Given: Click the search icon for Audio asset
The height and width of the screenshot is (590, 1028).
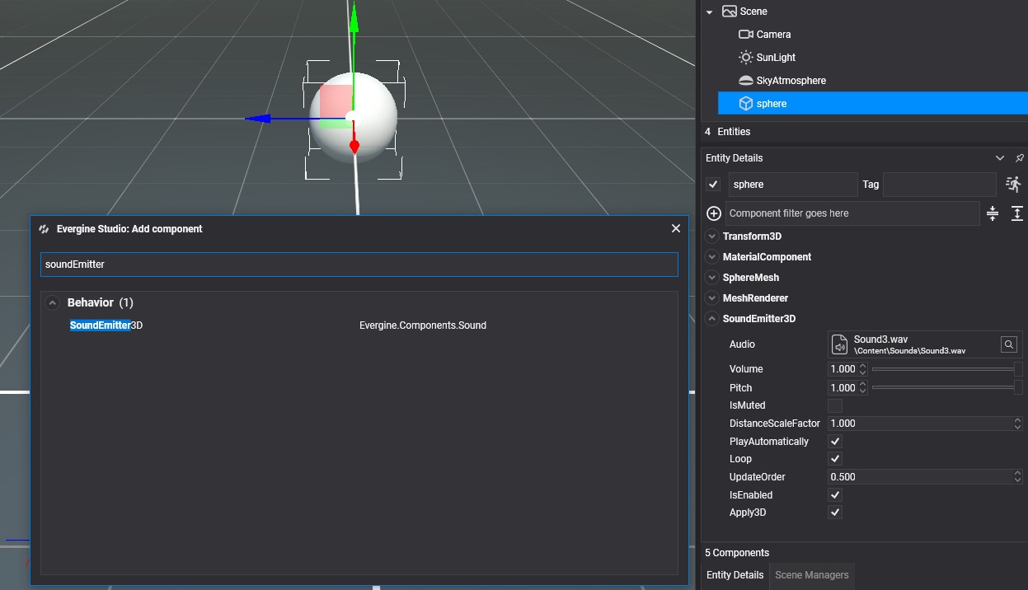Looking at the screenshot, I should 1008,344.
